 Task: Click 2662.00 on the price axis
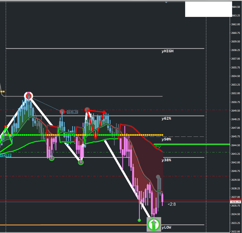(236, 24)
